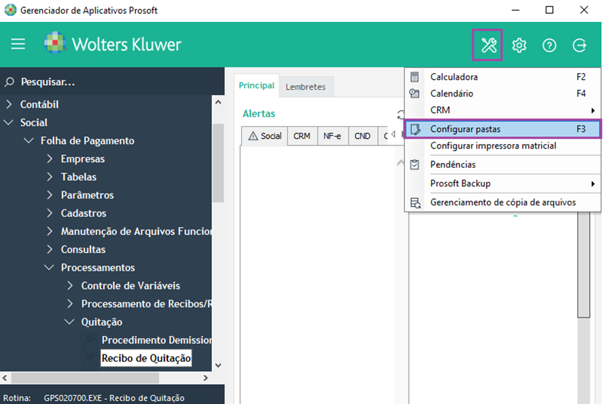
Task: Switch to the Lembretes tab
Action: pos(305,87)
